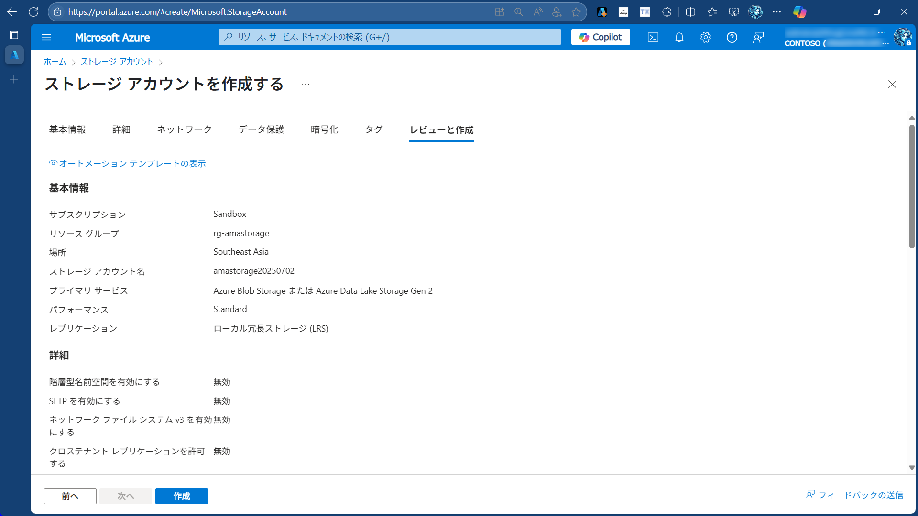Click the Copilot button
Screen dimensions: 918x516
click(x=601, y=37)
